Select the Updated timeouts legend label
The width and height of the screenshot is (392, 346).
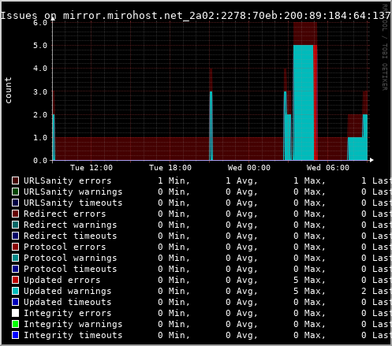[68, 302]
